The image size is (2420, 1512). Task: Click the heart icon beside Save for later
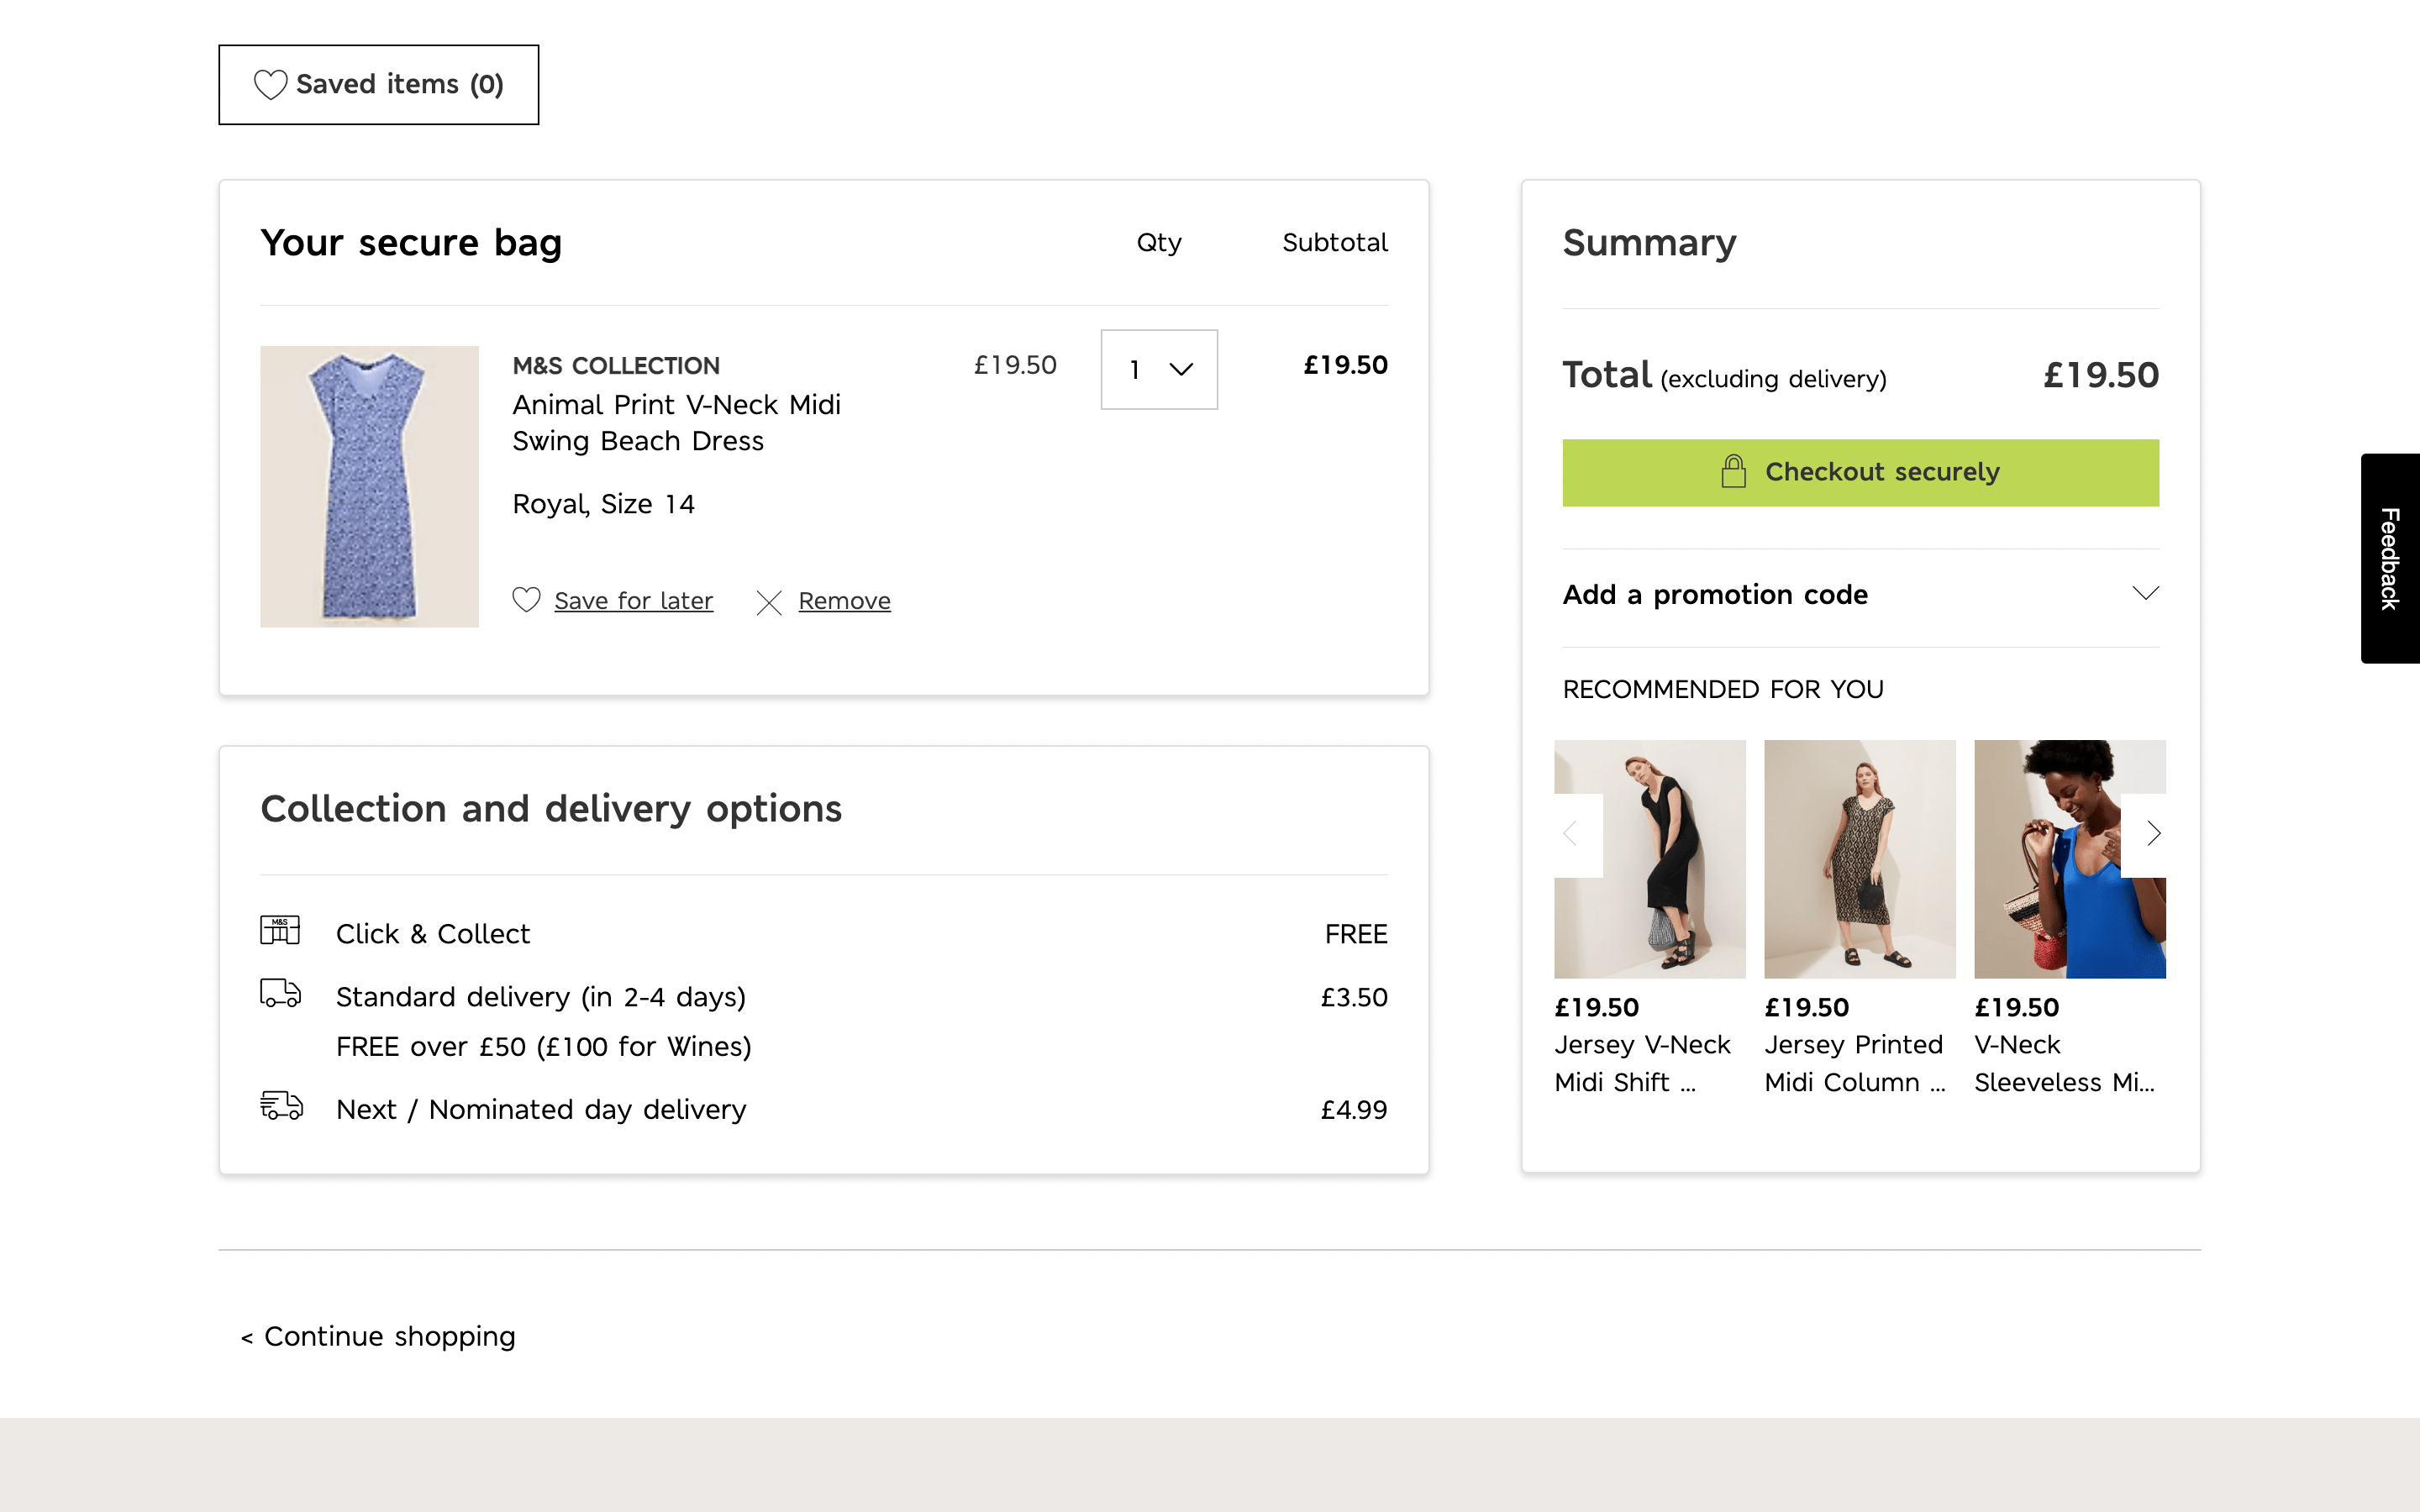[526, 600]
